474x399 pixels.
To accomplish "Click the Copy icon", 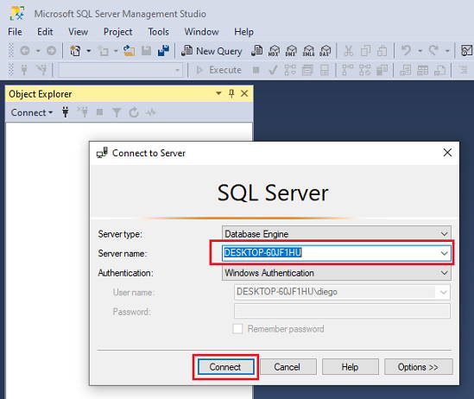I will pyautogui.click(x=365, y=51).
